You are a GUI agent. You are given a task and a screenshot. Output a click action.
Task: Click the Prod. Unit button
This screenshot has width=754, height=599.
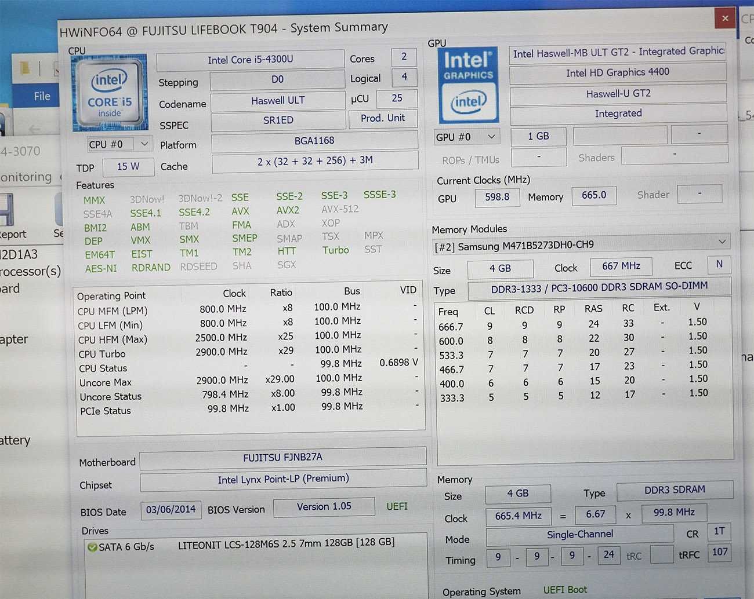[x=383, y=118]
